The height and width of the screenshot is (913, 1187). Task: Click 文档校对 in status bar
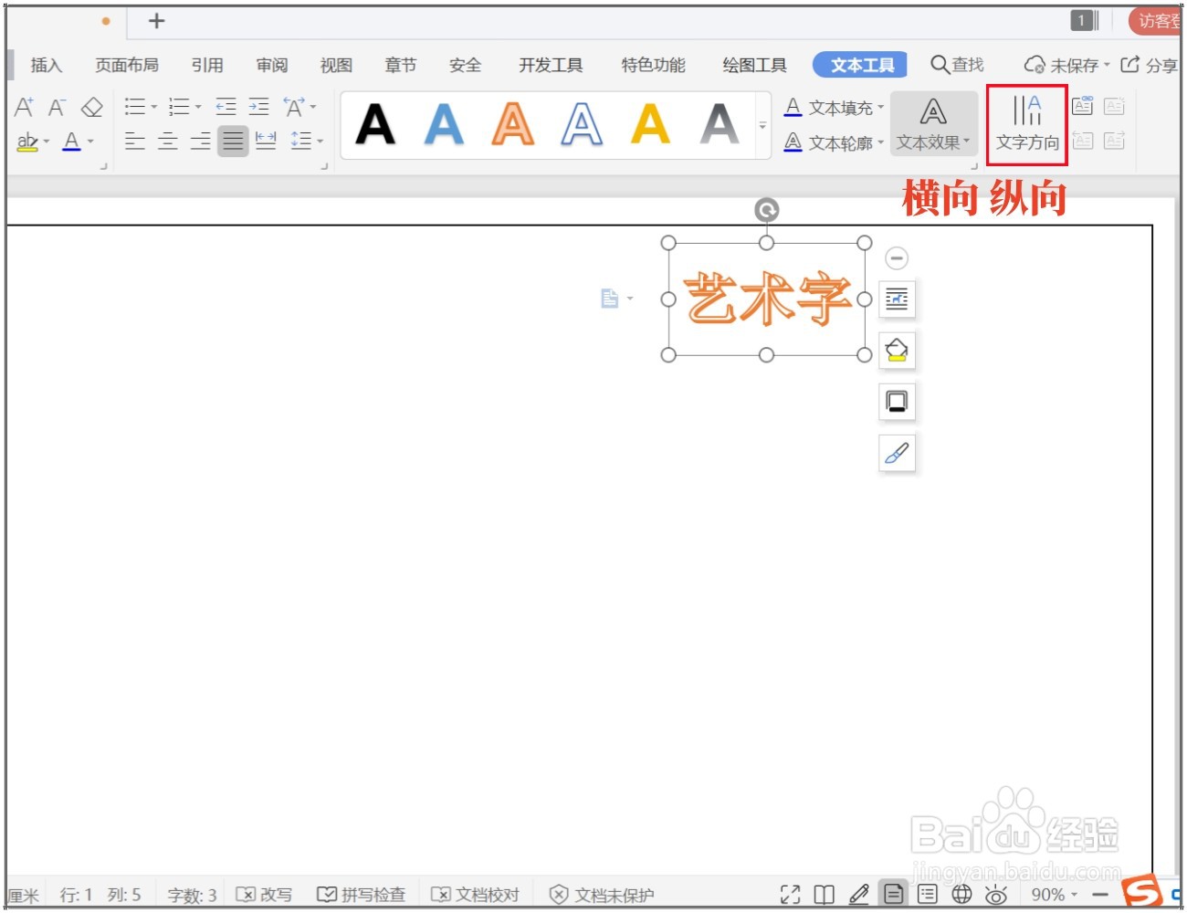(x=476, y=895)
